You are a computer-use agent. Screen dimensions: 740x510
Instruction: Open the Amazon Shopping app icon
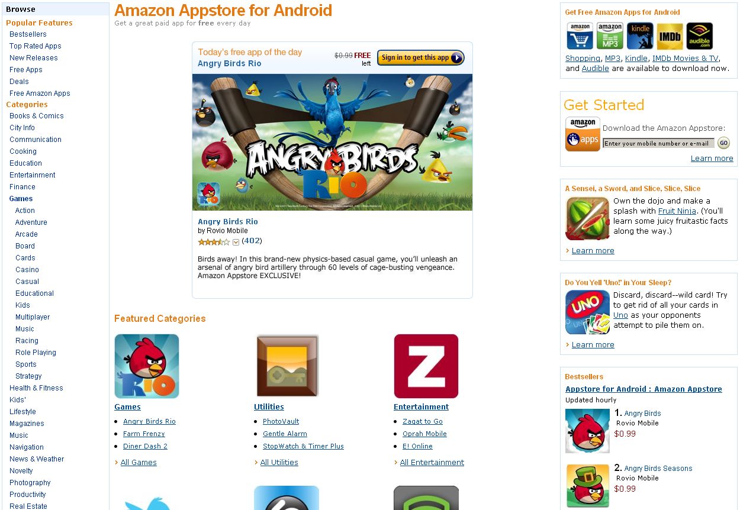580,36
